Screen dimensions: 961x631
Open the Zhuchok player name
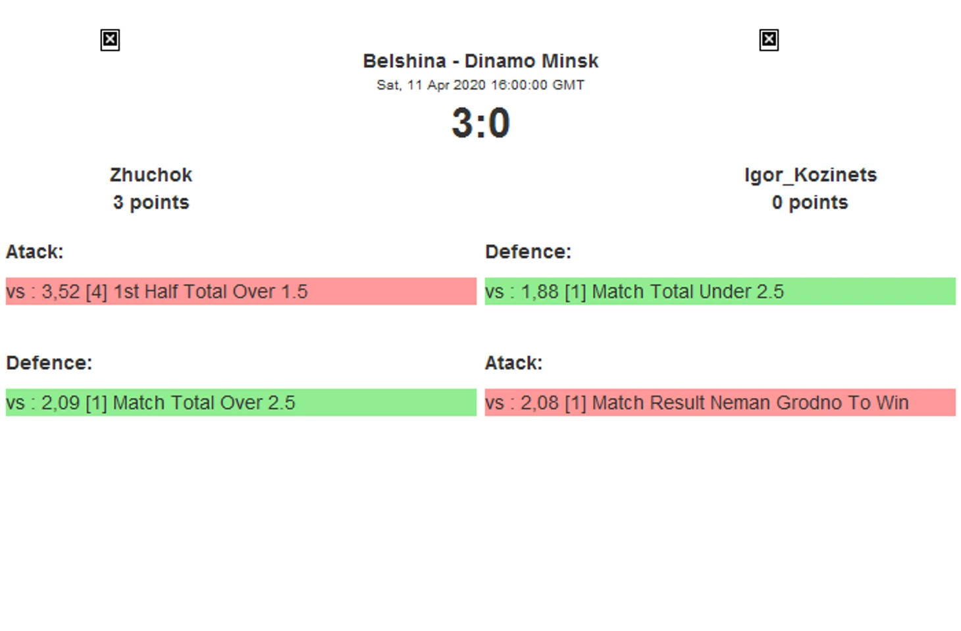coord(151,175)
